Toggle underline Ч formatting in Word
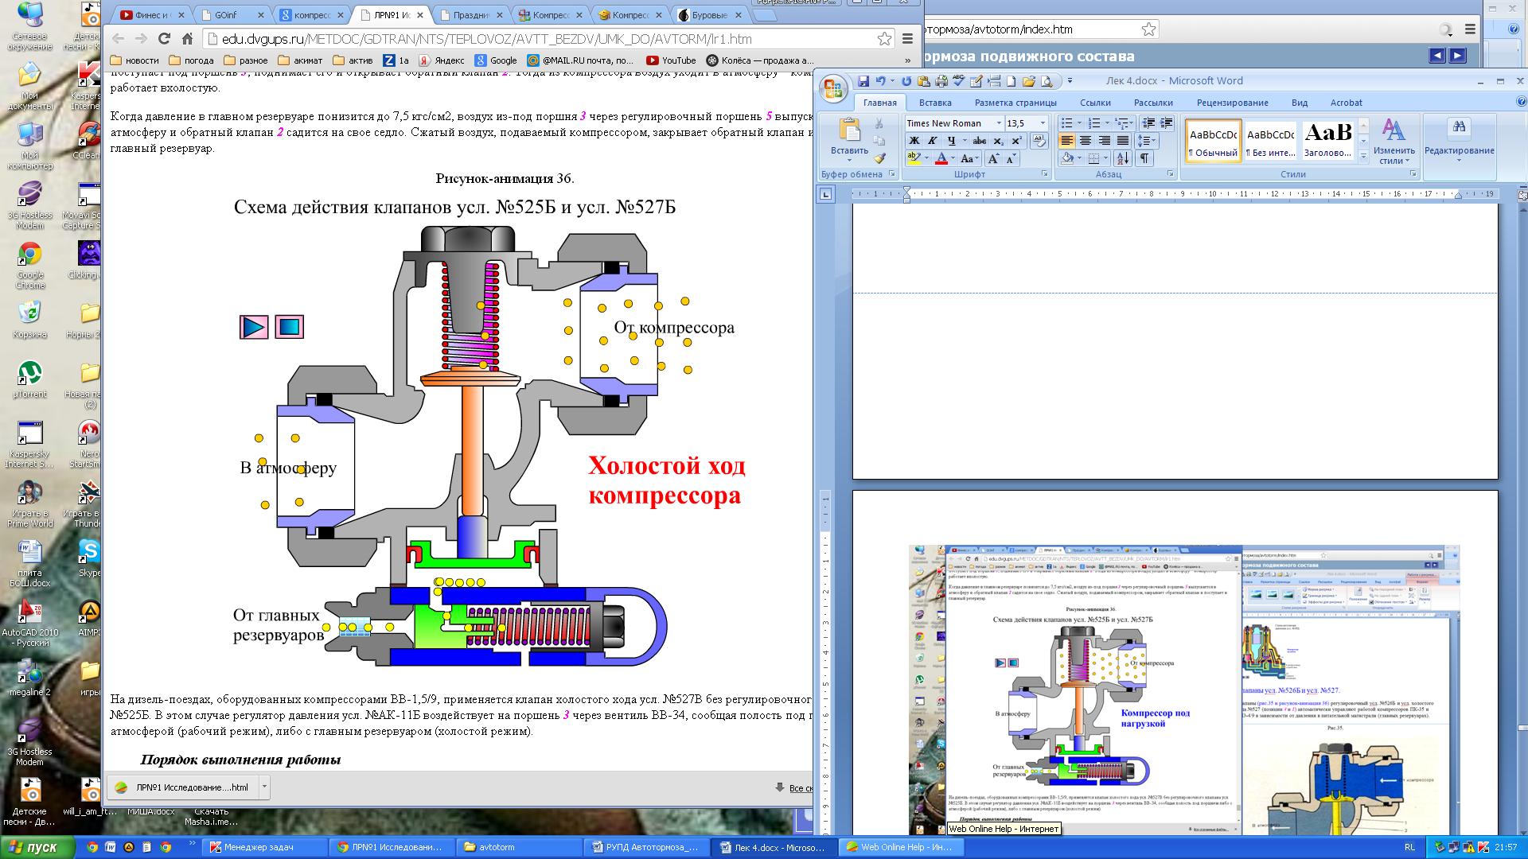Image resolution: width=1528 pixels, height=859 pixels. [x=950, y=141]
